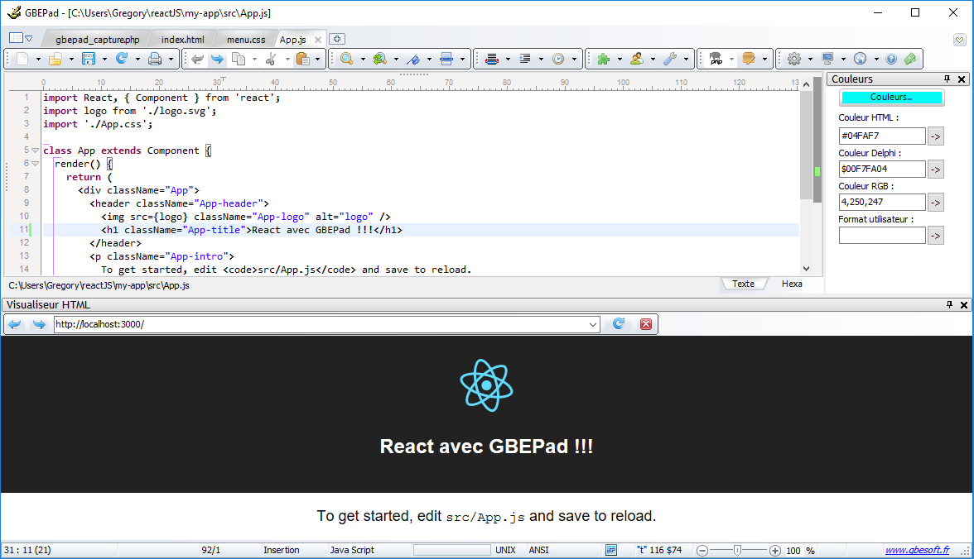Viewport: 974px width, 559px height.
Task: Insert Delphi color with arrow beside $00F7FA04
Action: pos(936,169)
